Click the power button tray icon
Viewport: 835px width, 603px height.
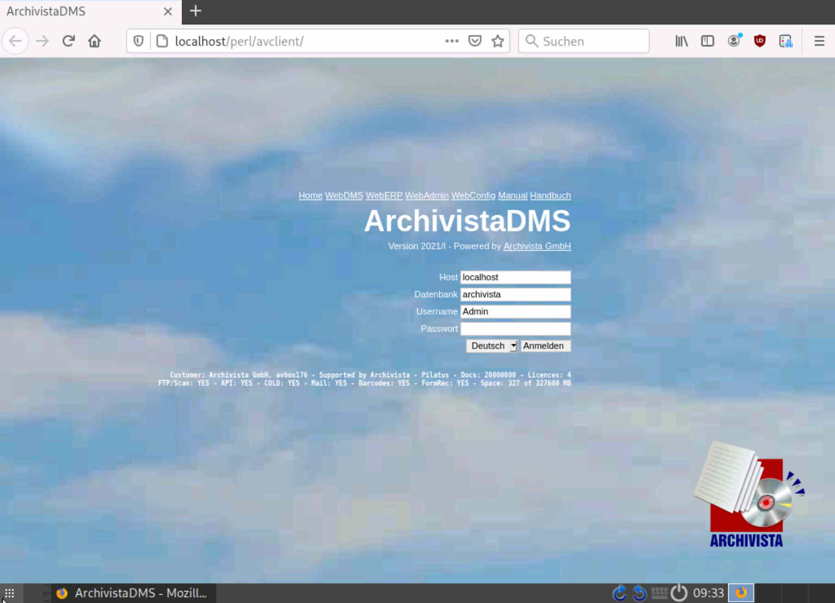point(679,593)
